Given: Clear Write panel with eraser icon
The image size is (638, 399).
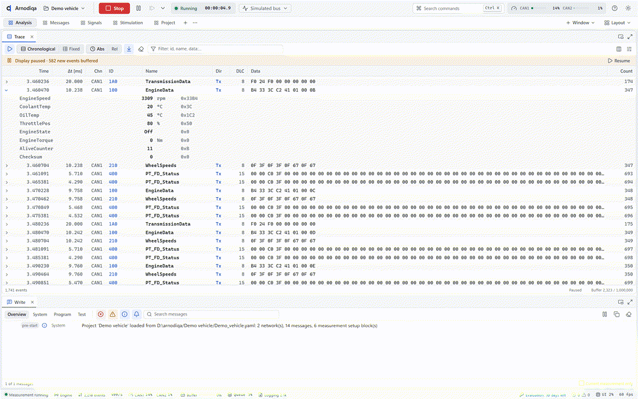Looking at the screenshot, I should [629, 314].
